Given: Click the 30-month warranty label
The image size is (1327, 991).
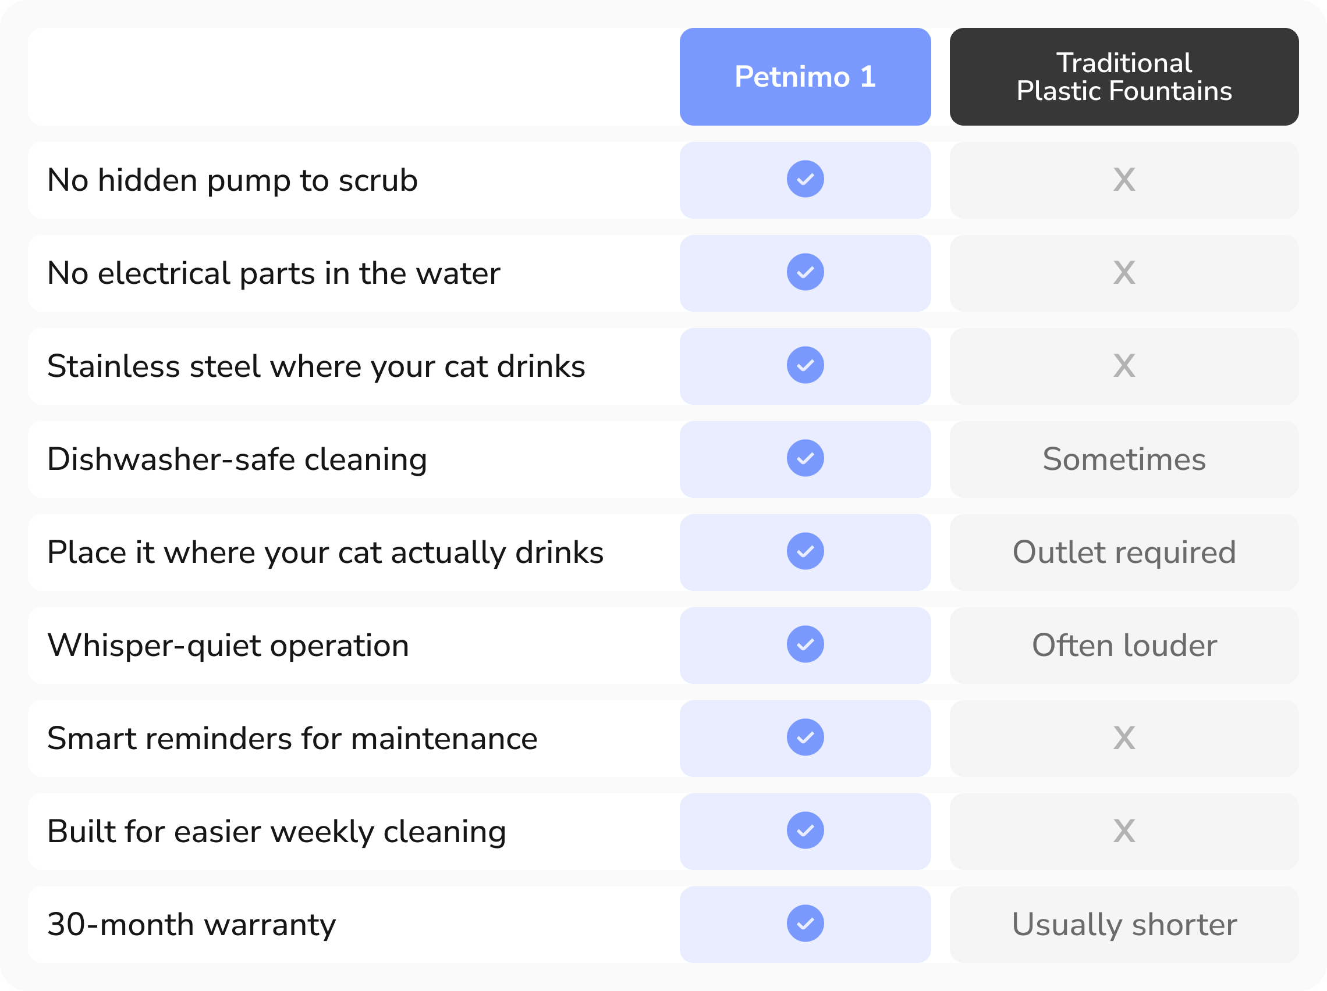Looking at the screenshot, I should 191,925.
